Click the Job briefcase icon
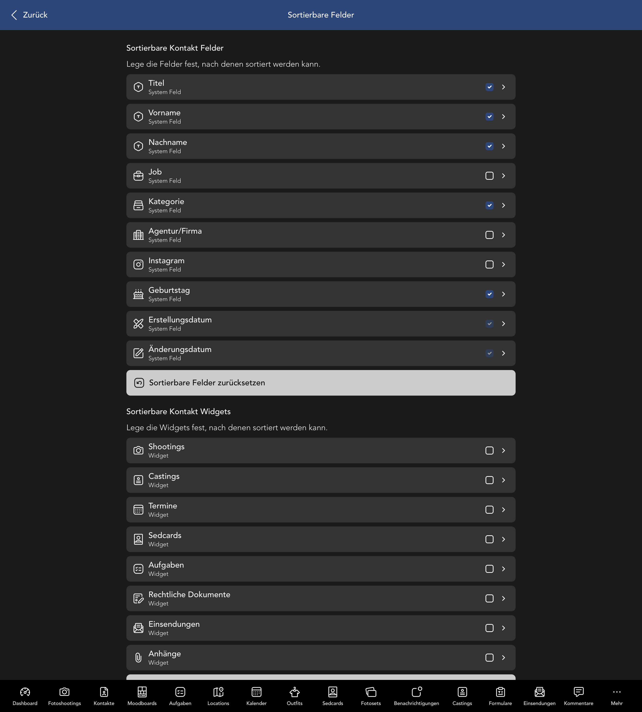The image size is (642, 712). 138,176
